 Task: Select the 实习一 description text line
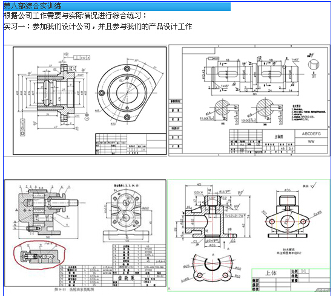tap(97, 27)
